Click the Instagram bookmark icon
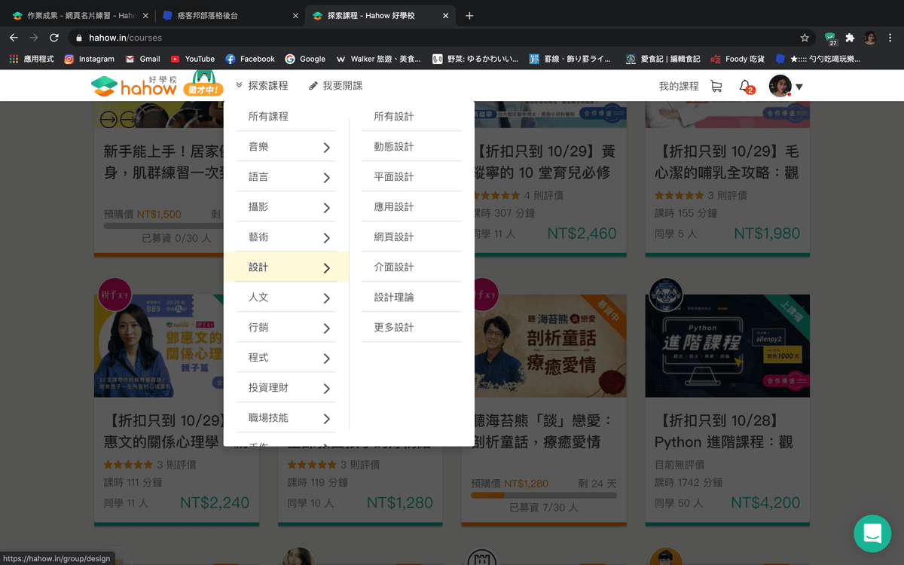The image size is (904, 565). click(69, 58)
